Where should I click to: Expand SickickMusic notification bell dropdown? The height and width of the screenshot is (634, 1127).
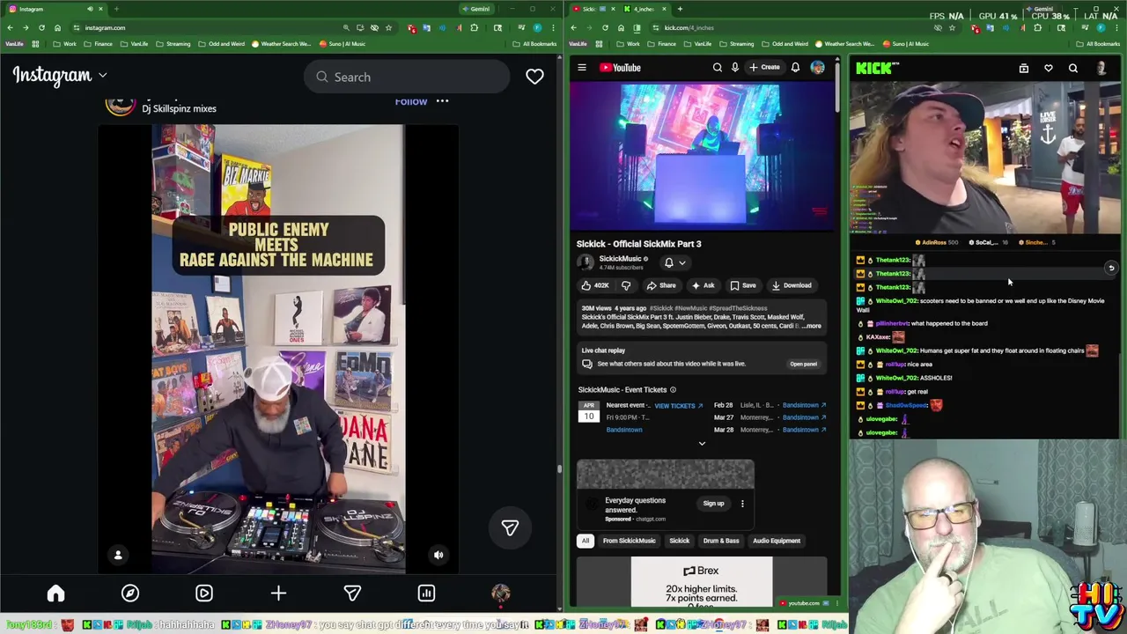click(674, 262)
